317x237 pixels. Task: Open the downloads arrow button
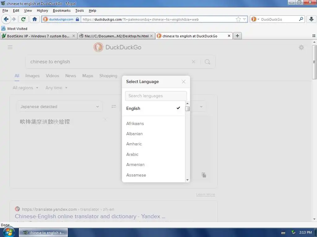coord(311,19)
